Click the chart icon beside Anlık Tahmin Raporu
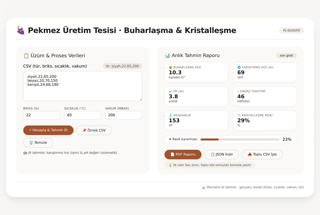The image size is (320, 215). (x=167, y=56)
